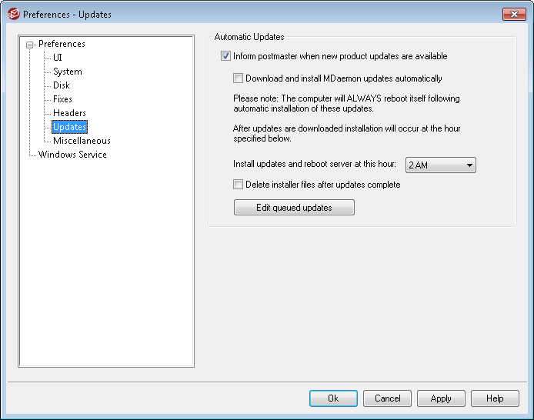Open the Fixes settings page
The height and width of the screenshot is (420, 534).
[62, 99]
